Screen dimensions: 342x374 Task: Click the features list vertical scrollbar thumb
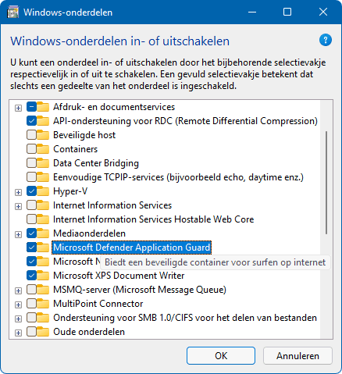[x=326, y=183]
